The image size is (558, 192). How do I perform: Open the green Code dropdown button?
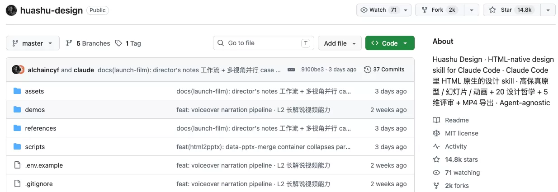point(390,43)
